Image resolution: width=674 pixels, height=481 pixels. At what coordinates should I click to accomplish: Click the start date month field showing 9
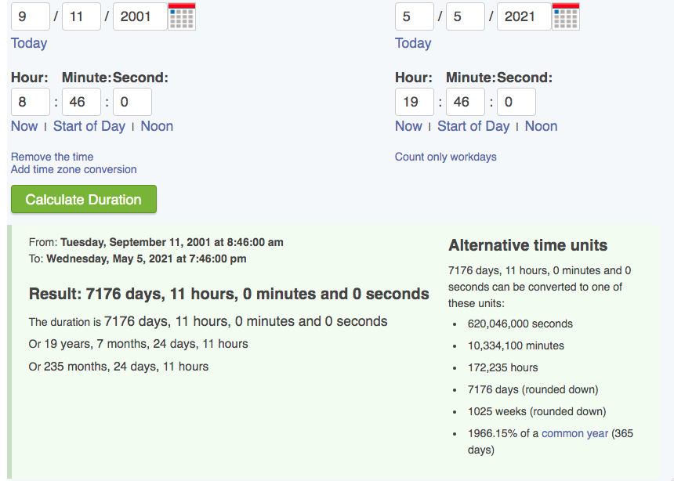pyautogui.click(x=30, y=16)
